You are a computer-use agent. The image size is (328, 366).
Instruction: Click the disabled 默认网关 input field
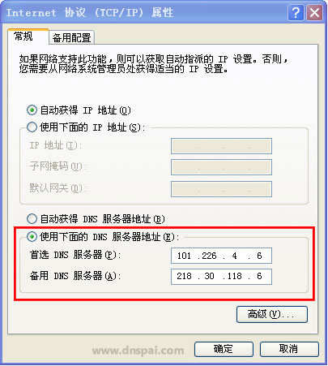click(x=221, y=189)
